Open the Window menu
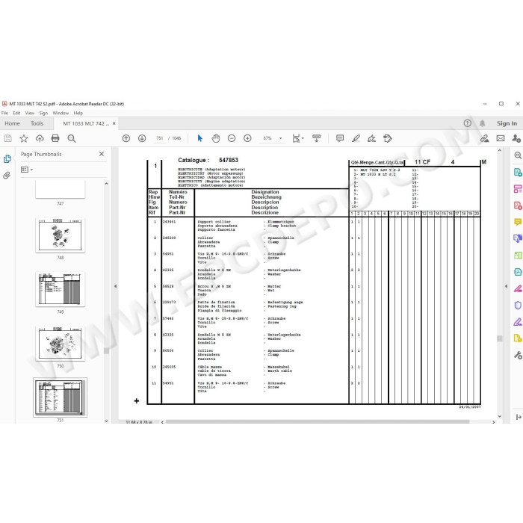This screenshot has height=523, width=523. click(x=61, y=113)
